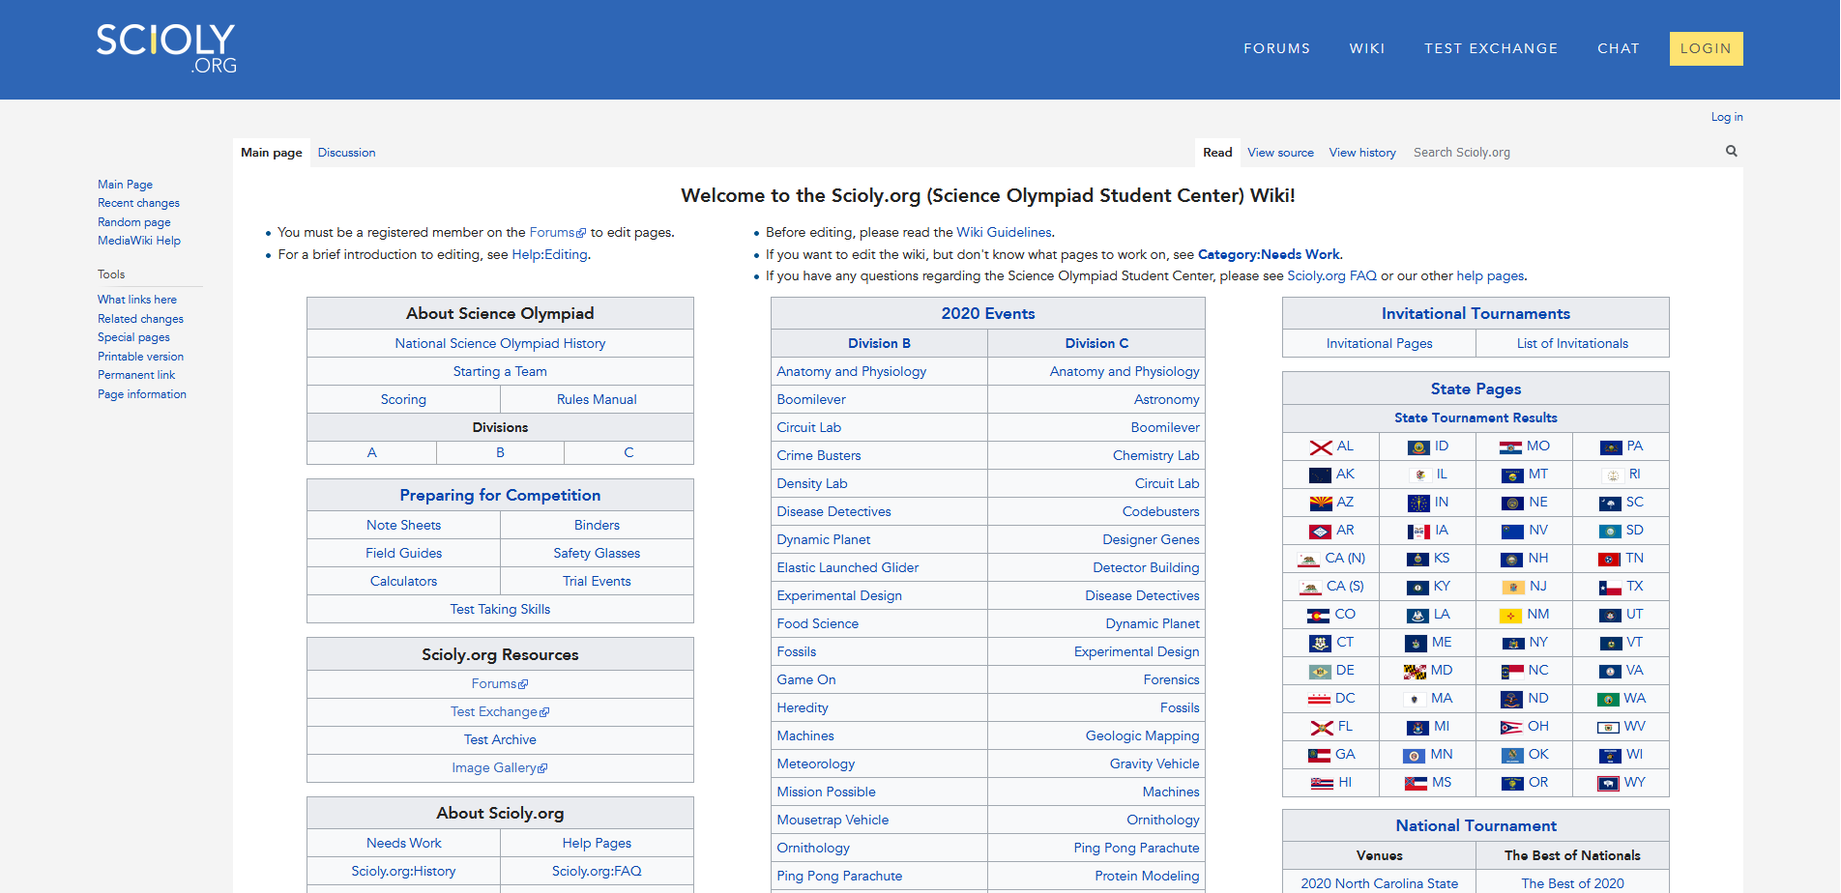Click the Alabama state flag icon
The height and width of the screenshot is (893, 1841).
(x=1320, y=447)
